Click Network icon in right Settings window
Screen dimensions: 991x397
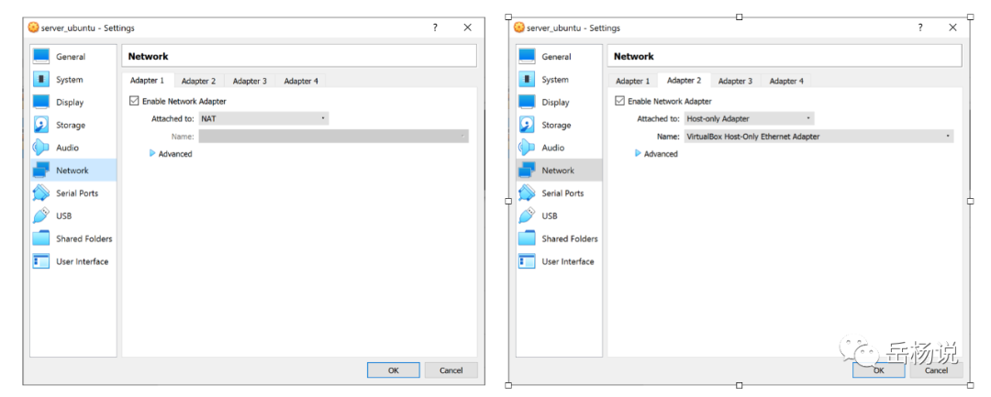point(527,171)
